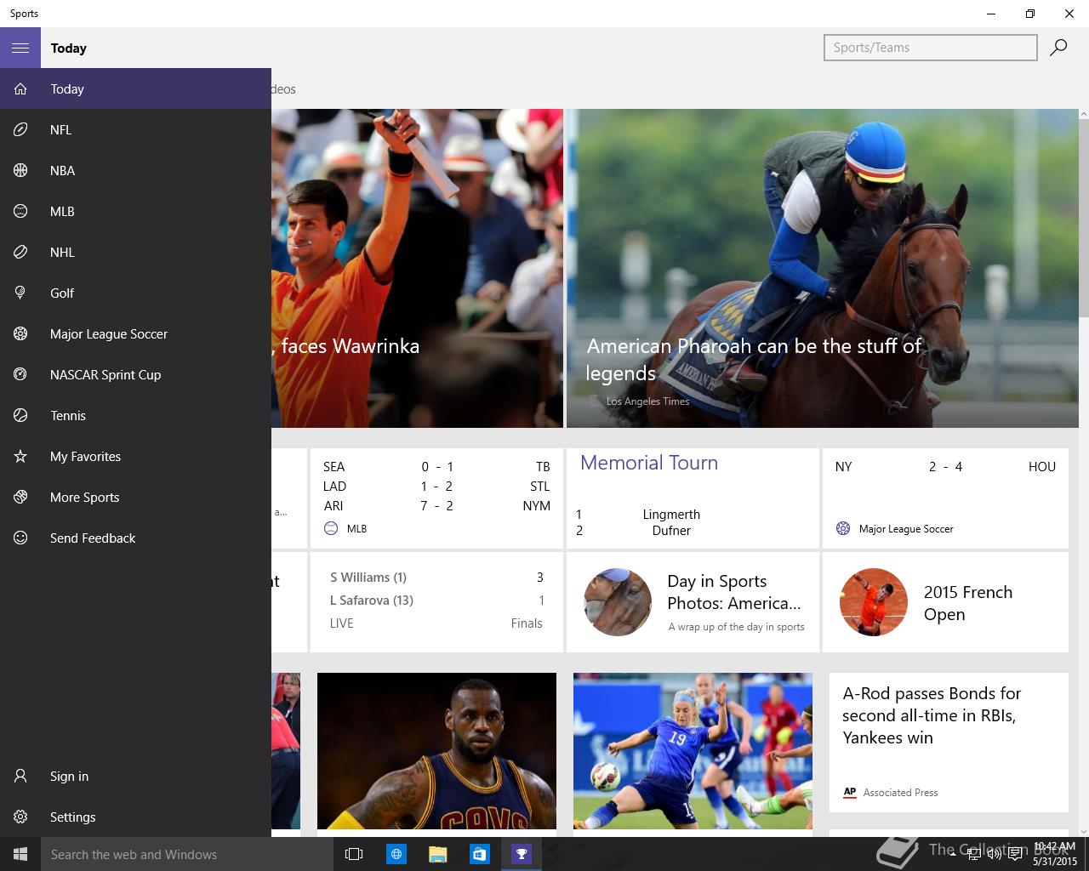Viewport: 1089px width, 871px height.
Task: Click the Send Feedback smiley icon
Action: tap(20, 538)
